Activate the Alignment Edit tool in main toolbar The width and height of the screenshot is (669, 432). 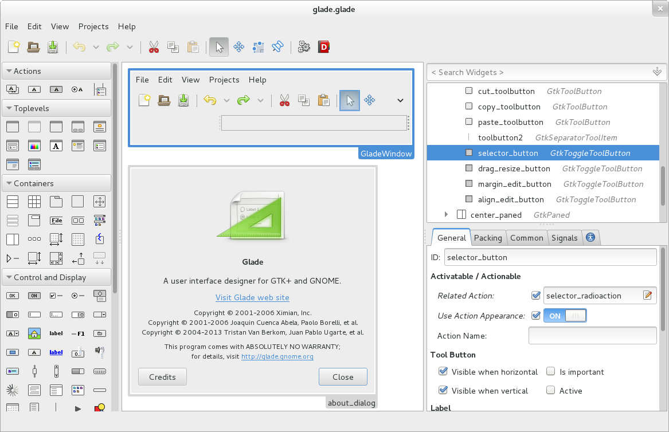click(277, 46)
